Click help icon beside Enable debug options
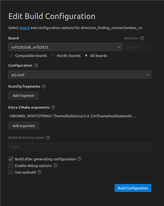The height and width of the screenshot is (206, 164). tap(55, 166)
